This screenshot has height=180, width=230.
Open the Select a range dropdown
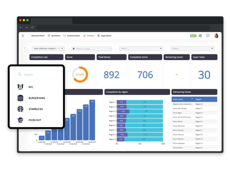point(92,49)
